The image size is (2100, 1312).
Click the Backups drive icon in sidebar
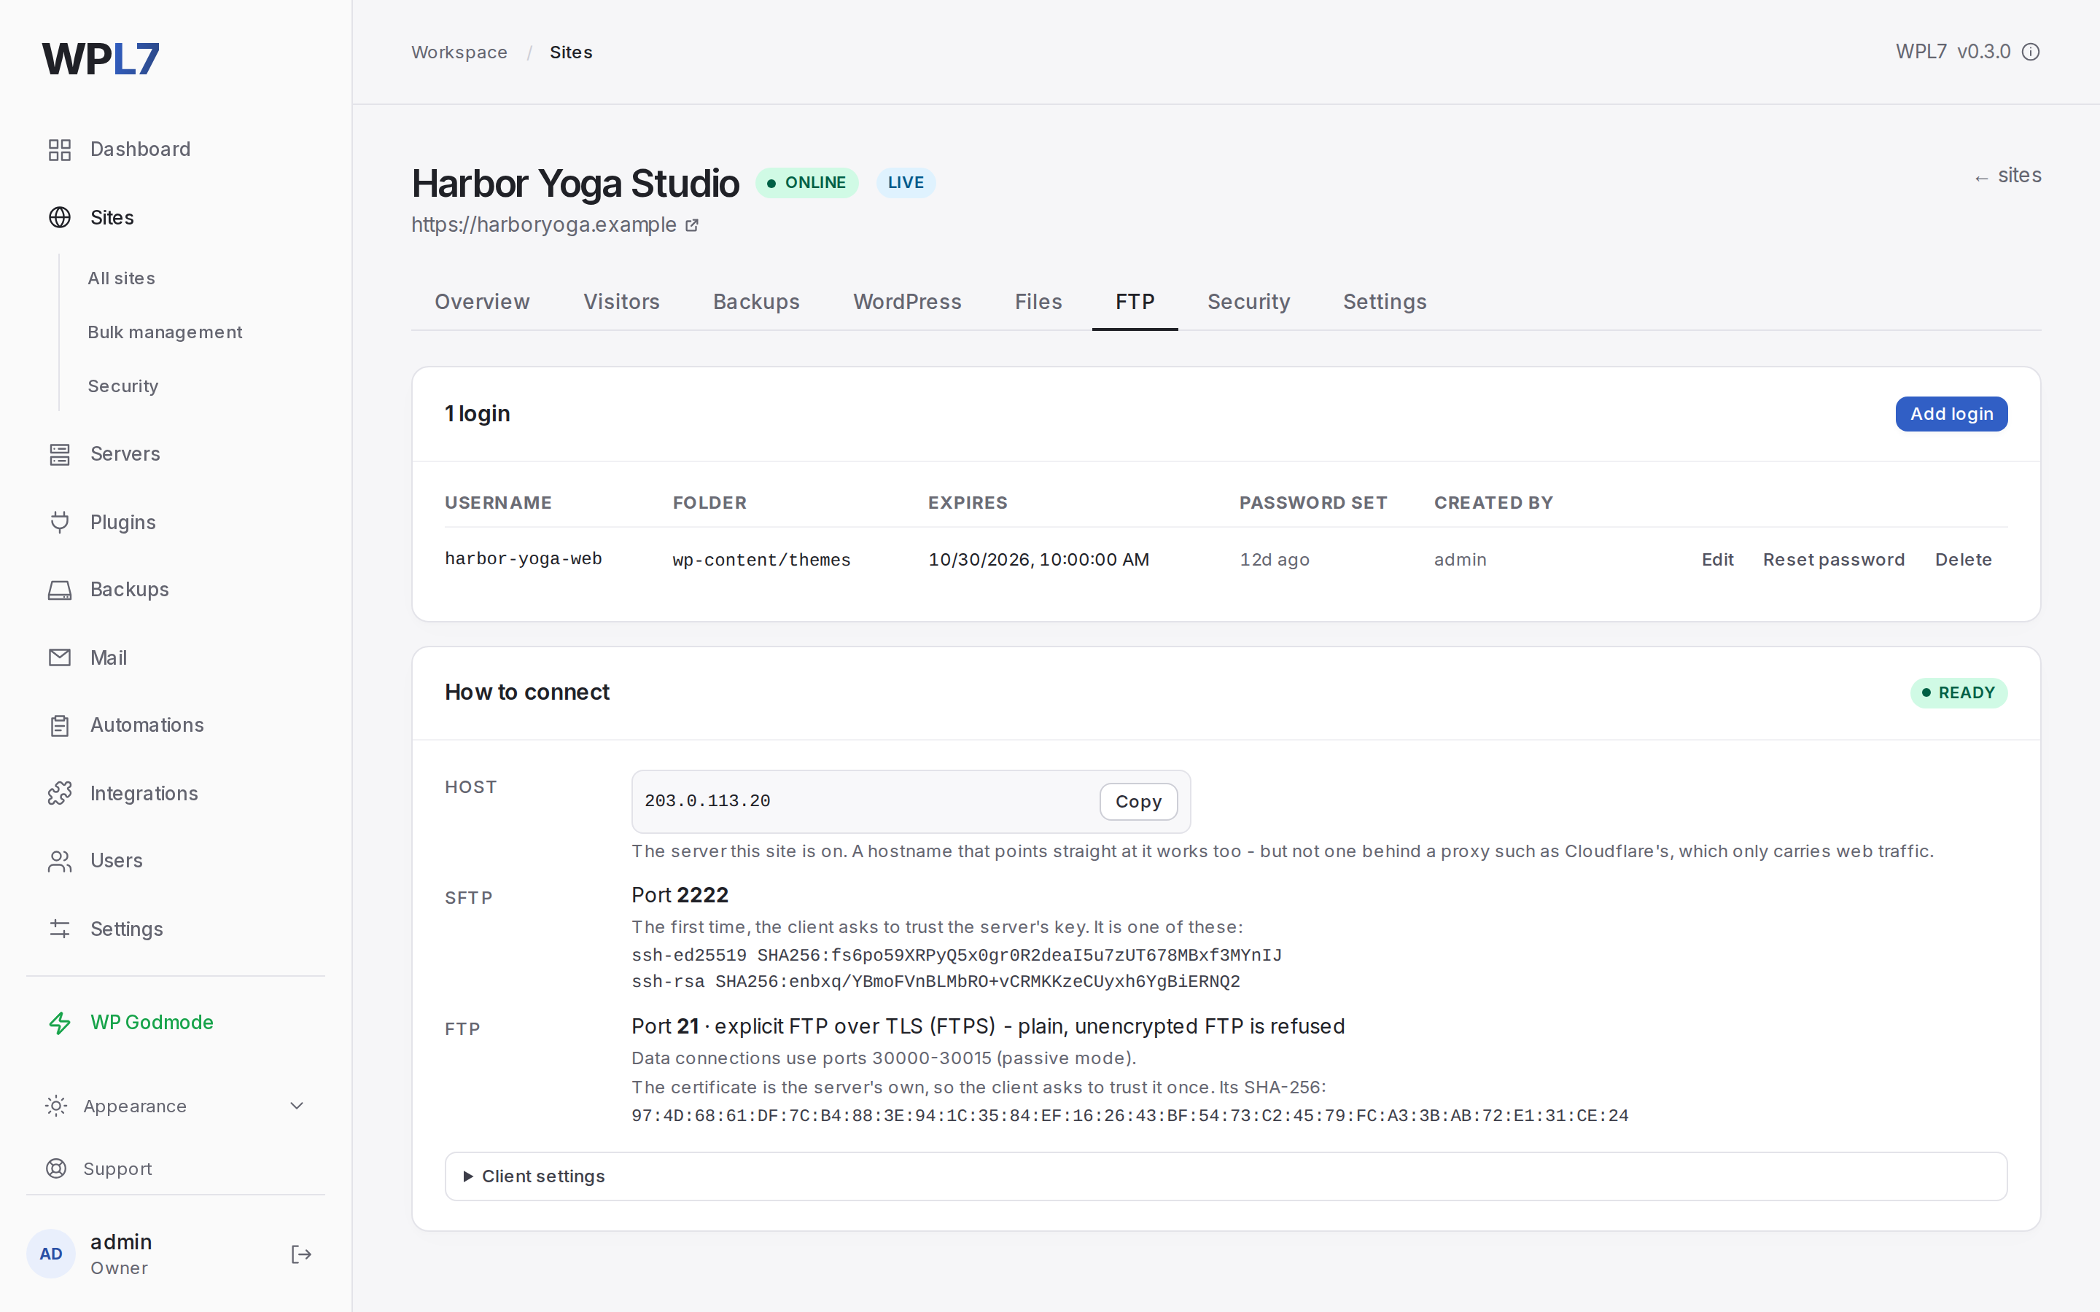point(59,590)
